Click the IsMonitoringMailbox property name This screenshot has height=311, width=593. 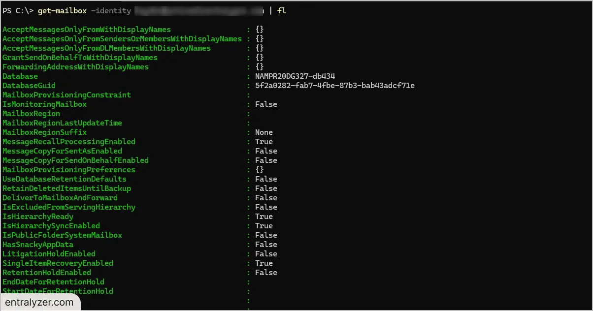click(x=44, y=104)
